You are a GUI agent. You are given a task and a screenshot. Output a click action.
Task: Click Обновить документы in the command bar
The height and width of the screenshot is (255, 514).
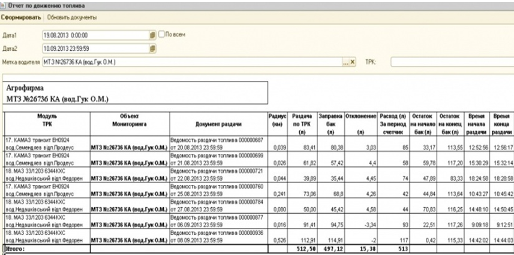[x=72, y=17]
